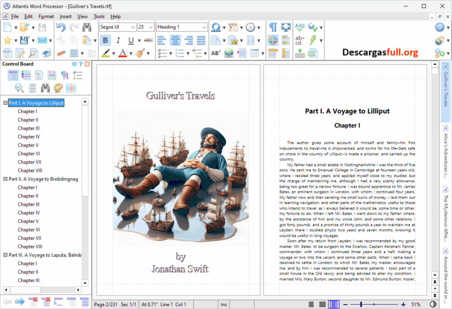Open the Insert menu
Image resolution: width=452 pixels, height=309 pixels.
click(x=65, y=16)
